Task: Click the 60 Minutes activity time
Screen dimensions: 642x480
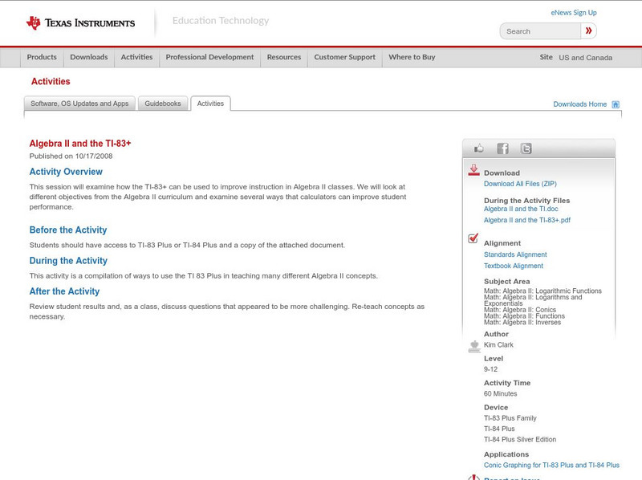Action: [x=500, y=394]
